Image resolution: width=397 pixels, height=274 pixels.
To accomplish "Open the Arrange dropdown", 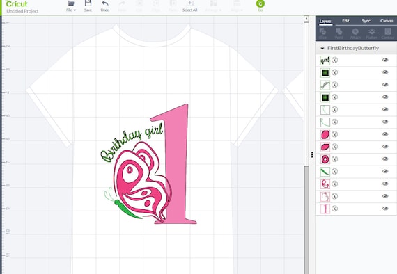I will click(213, 6).
